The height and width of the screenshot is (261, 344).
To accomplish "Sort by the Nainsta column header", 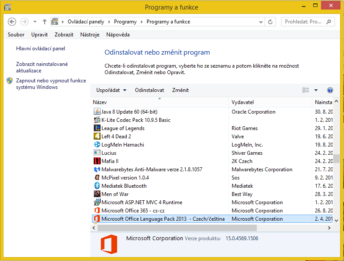I will click(x=323, y=102).
